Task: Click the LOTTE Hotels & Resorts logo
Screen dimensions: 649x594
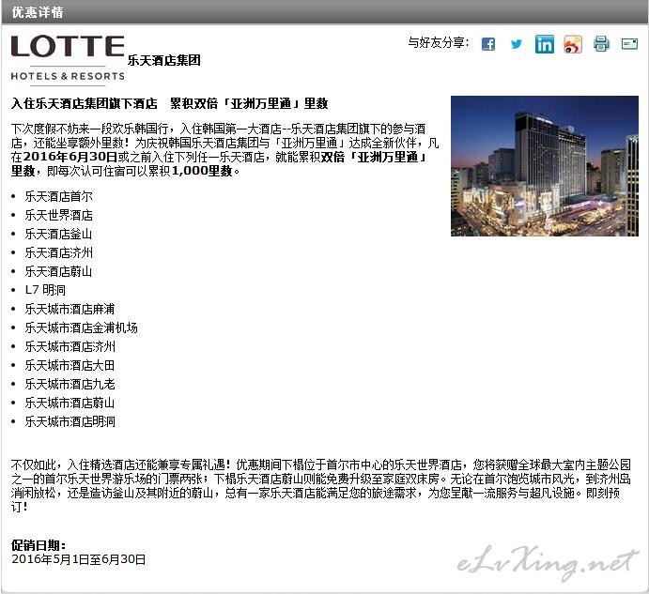Action: pos(68,60)
